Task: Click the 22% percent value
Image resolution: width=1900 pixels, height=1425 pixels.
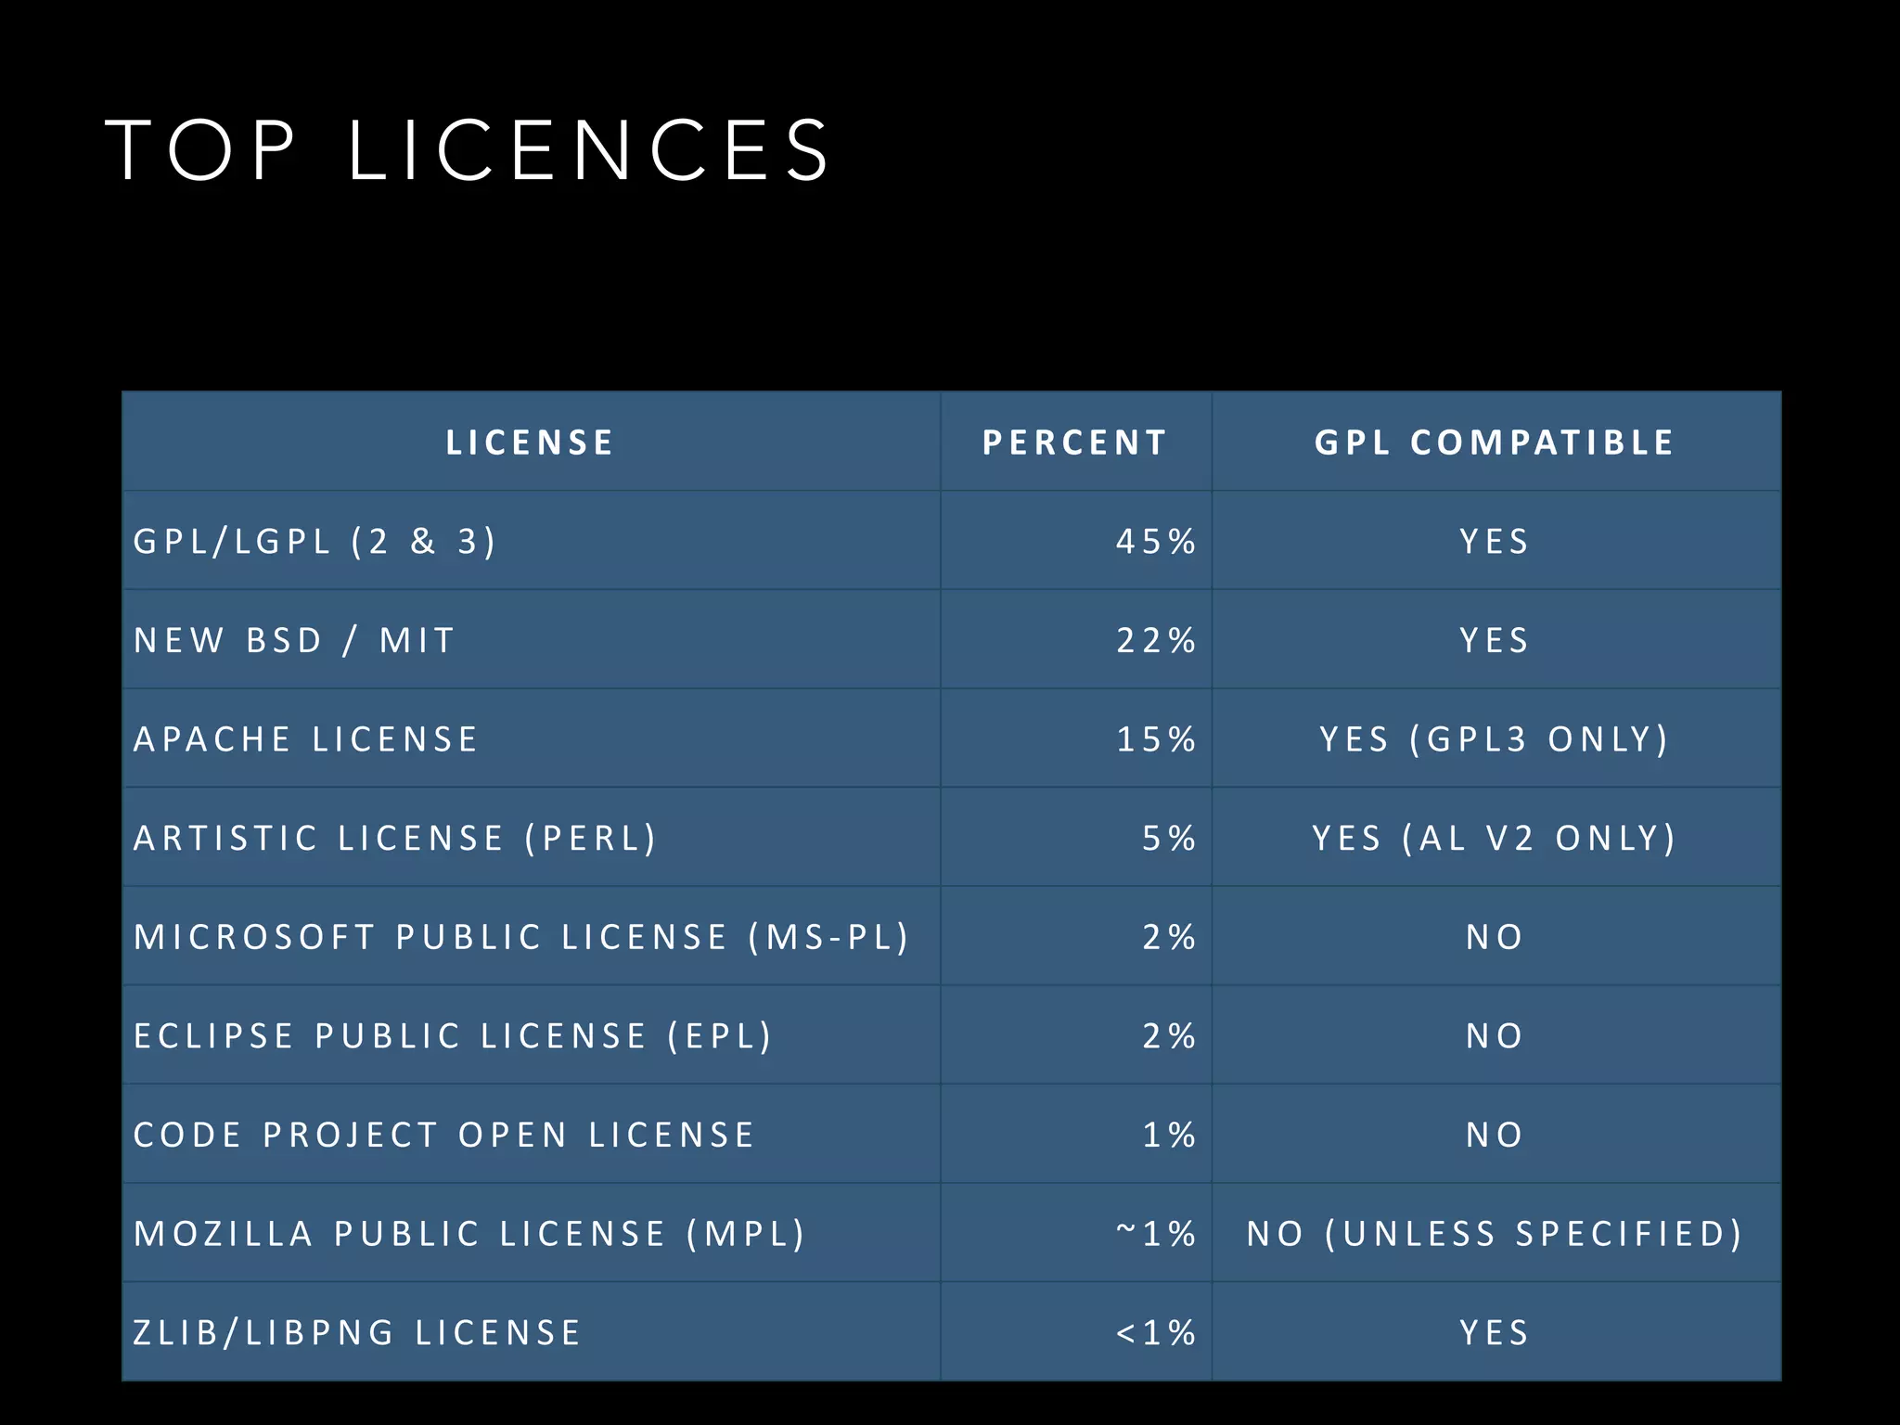Action: [x=1155, y=641]
